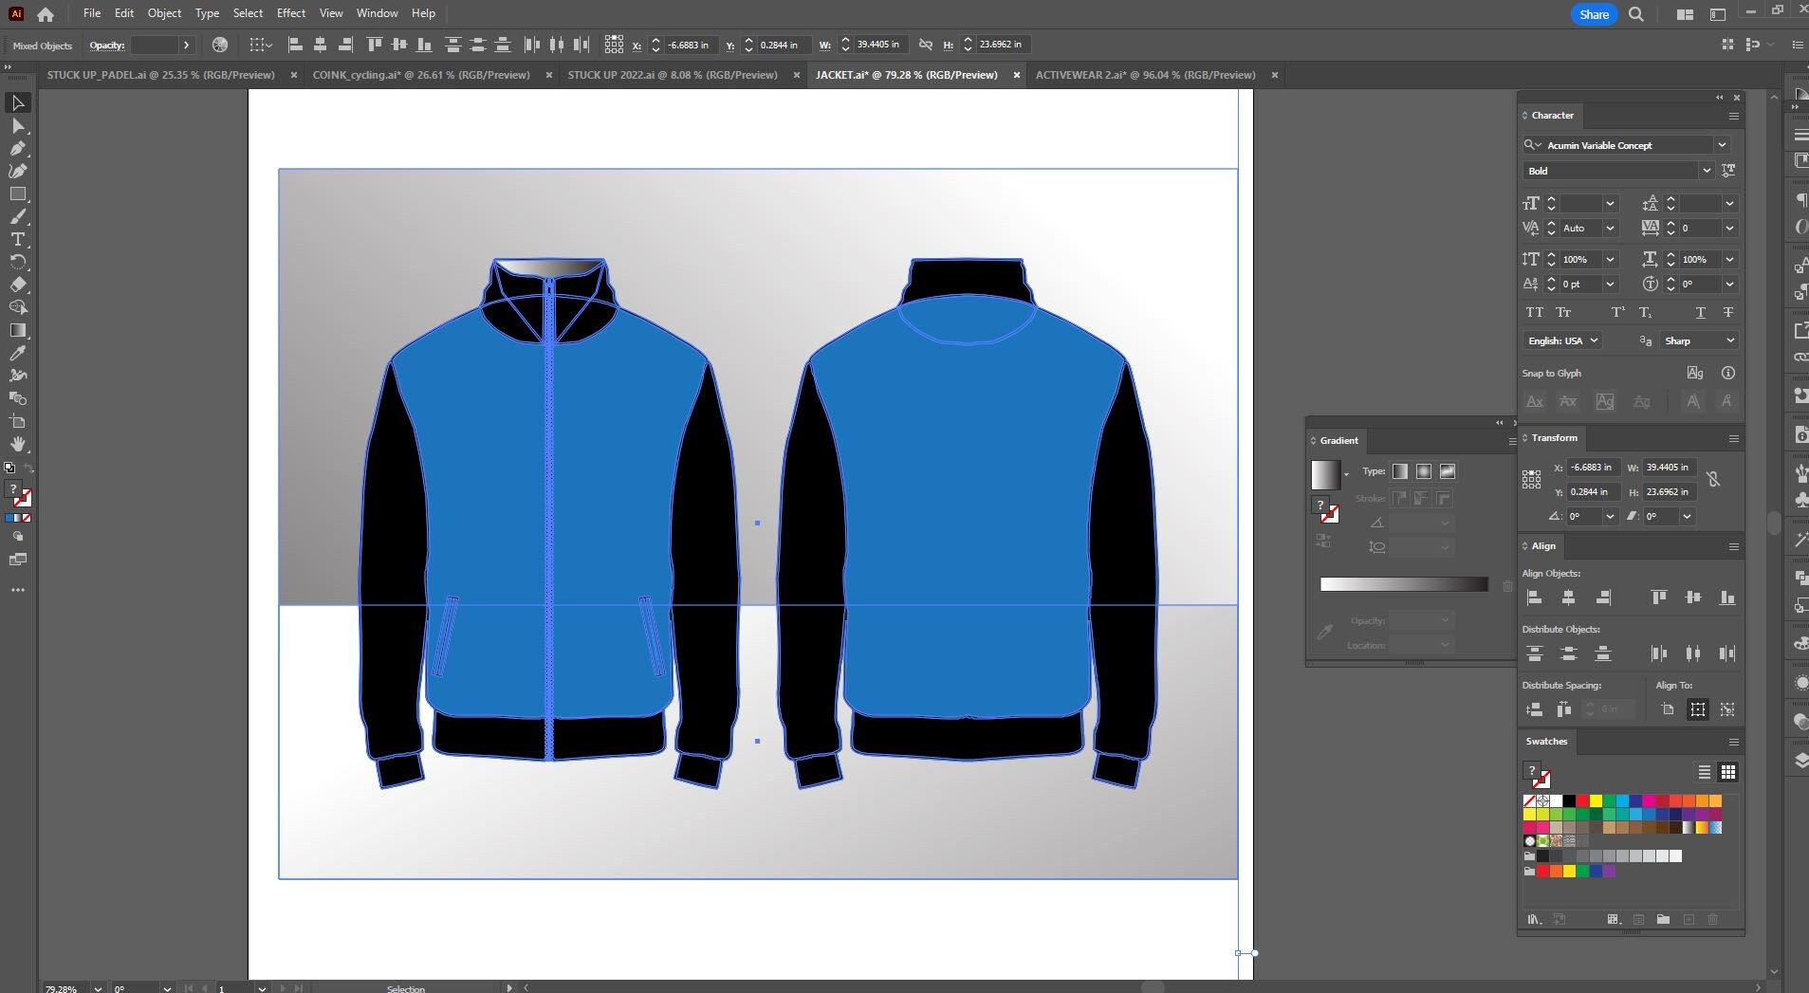Select the Type tool
Screen dimensions: 1809x993
pos(16,239)
